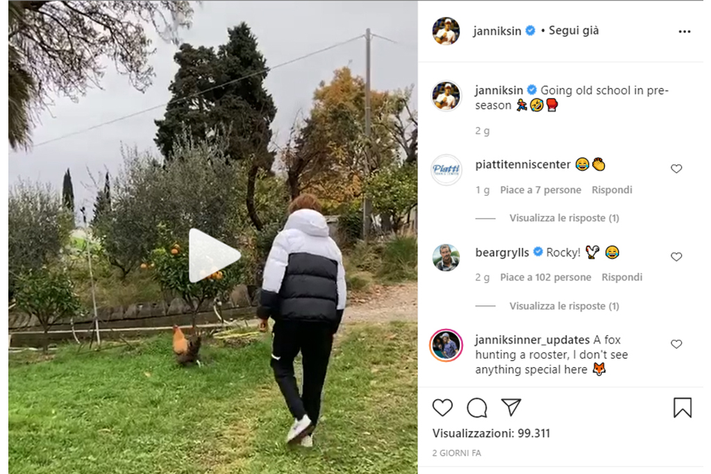Open the janniksin avatar in post header
Image resolution: width=711 pixels, height=474 pixels.
coord(446,31)
